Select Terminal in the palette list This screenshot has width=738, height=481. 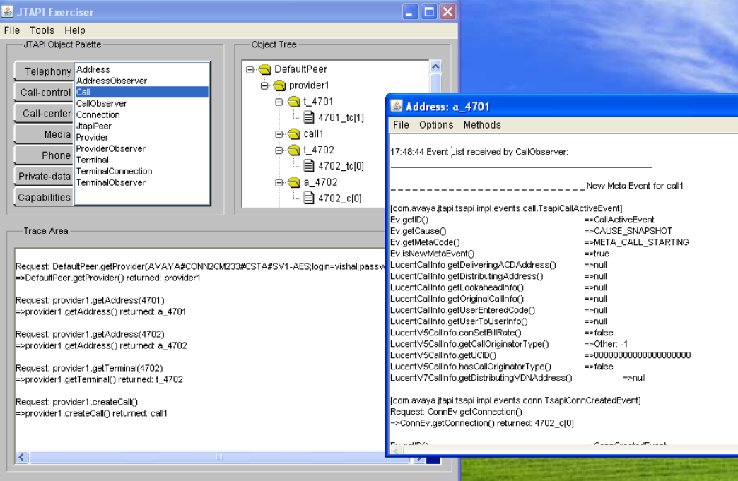click(x=141, y=160)
